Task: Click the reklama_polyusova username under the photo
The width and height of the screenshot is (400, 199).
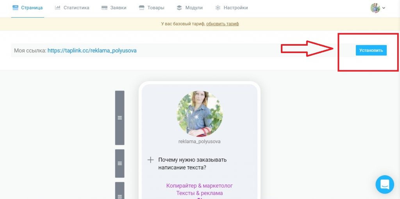Action: [200, 141]
